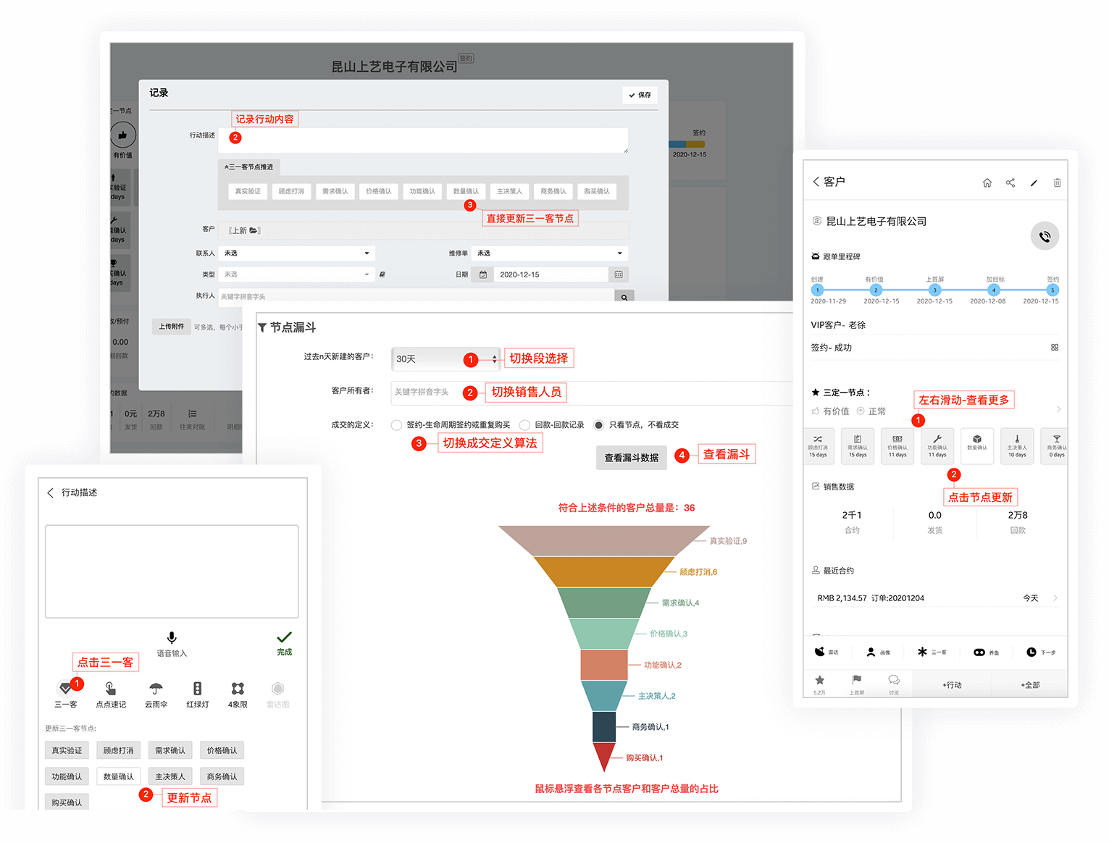The image size is (1109, 843).
Task: Open 雷达 radar icon in bottom bar
Action: pyautogui.click(x=820, y=652)
